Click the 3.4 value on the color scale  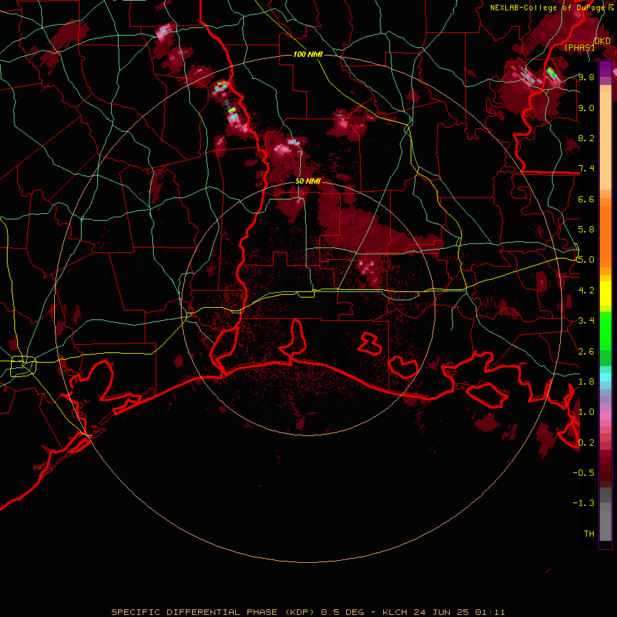[x=586, y=320]
